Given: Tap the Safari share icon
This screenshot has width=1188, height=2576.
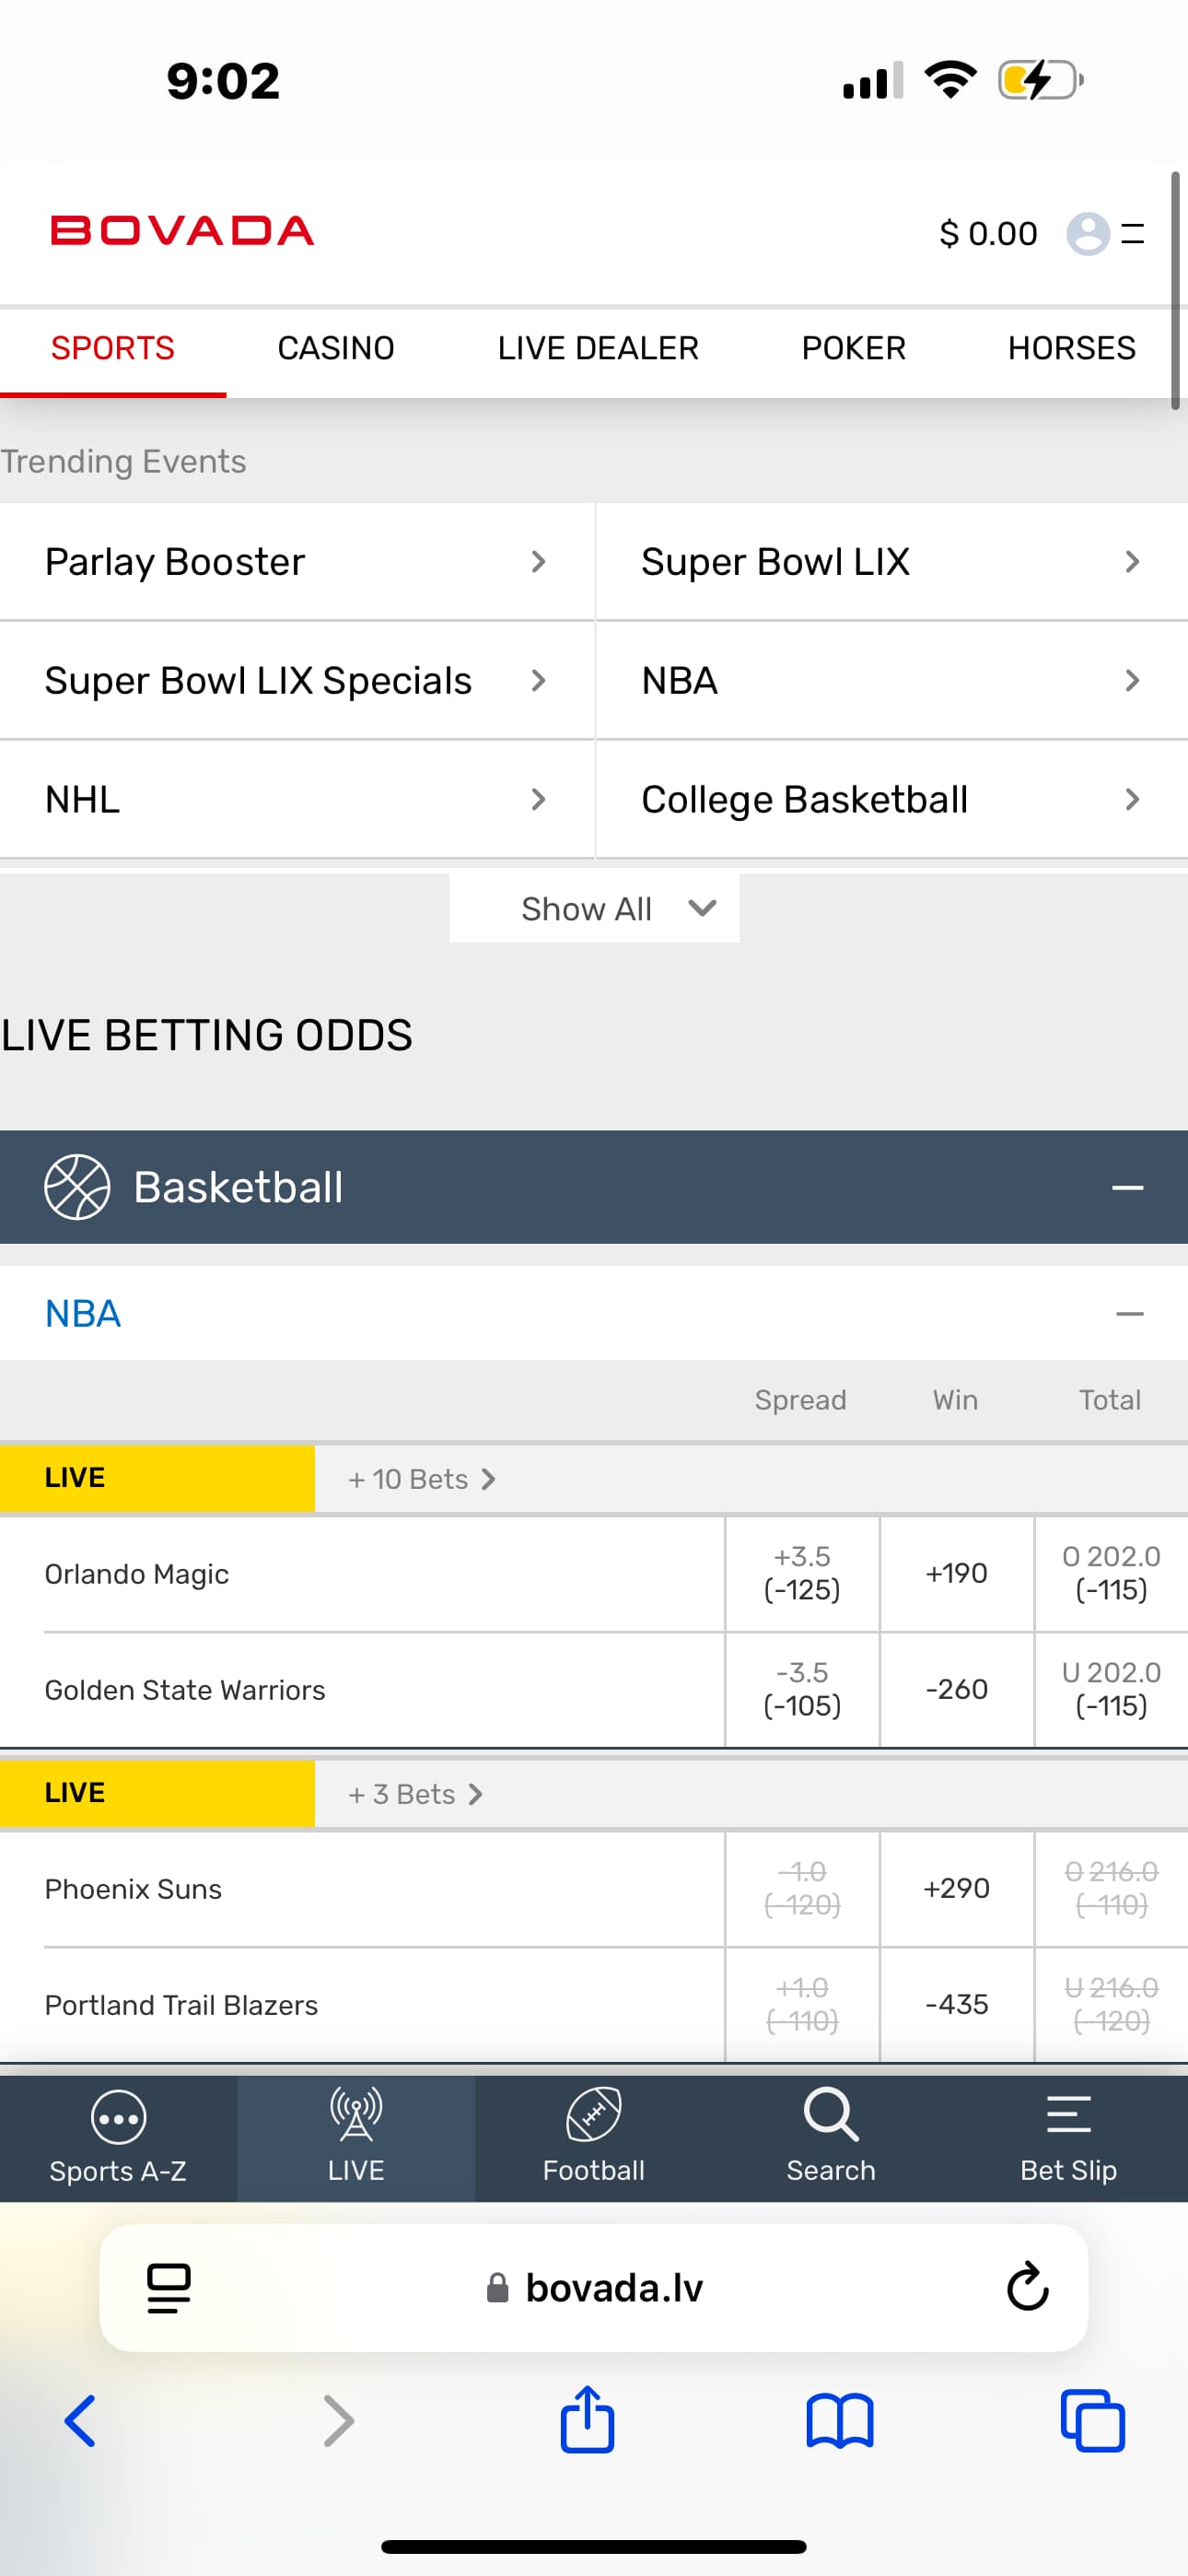Looking at the screenshot, I should [x=587, y=2421].
